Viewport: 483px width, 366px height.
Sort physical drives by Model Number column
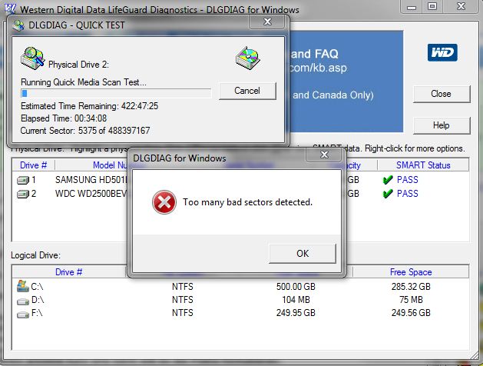click(x=110, y=165)
